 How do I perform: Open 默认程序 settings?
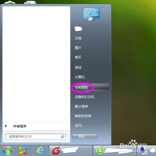(x=81, y=106)
